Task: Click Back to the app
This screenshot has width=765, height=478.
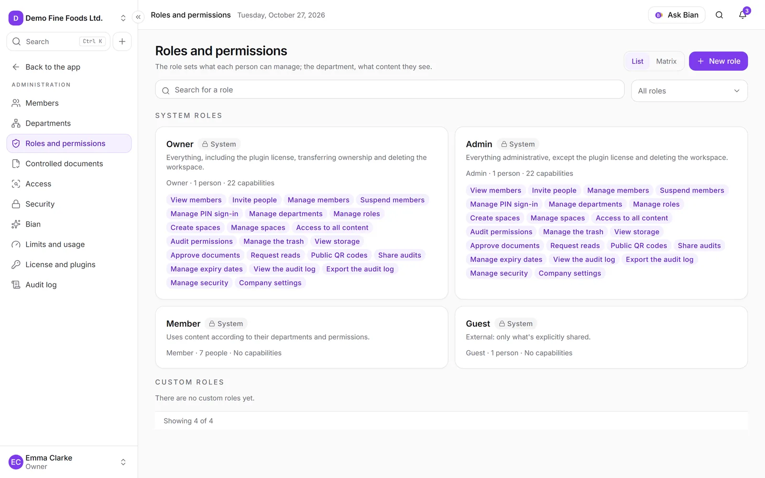Action: click(69, 67)
